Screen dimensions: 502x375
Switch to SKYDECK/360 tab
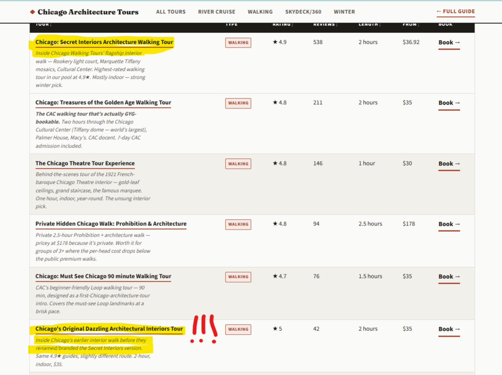[x=303, y=12]
